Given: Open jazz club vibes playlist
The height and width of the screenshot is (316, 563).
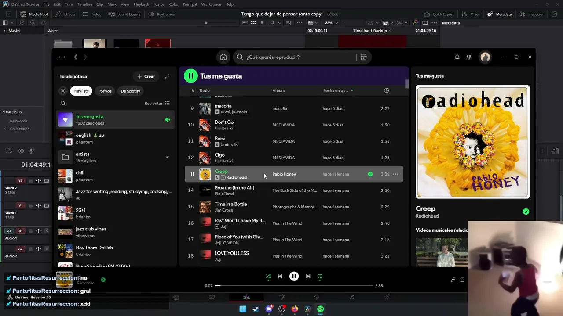Looking at the screenshot, I should 115,232.
